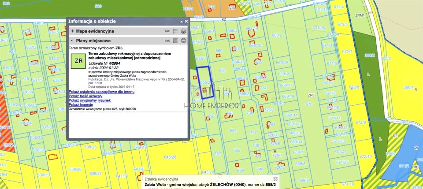Show list view for Plany miejscowe

tap(175, 41)
